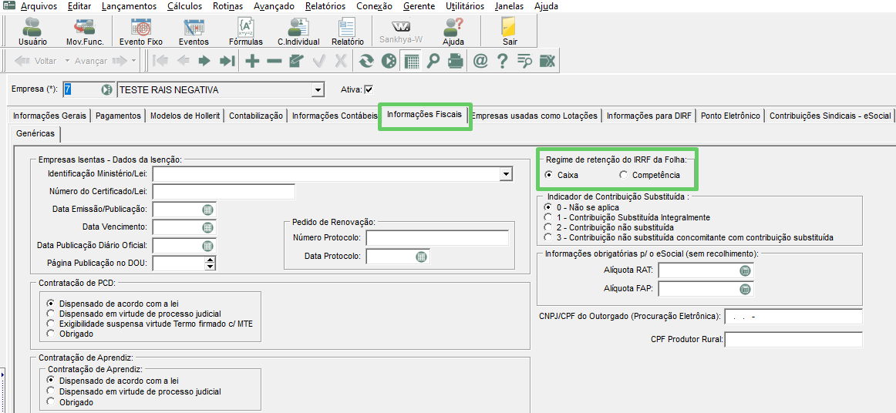Open the Eventos toolbar button
Viewport: 896px width, 413px height.
(x=194, y=32)
